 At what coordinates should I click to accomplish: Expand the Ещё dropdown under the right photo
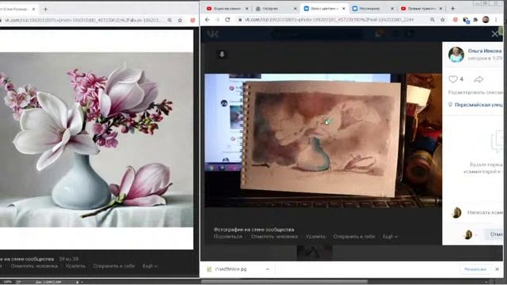coord(390,237)
